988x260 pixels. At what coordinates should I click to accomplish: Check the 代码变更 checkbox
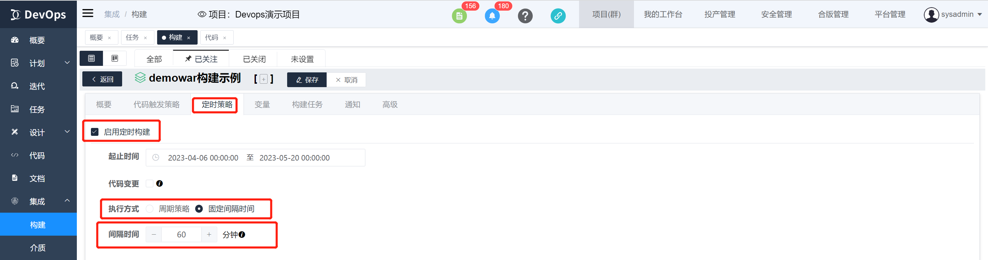click(x=150, y=184)
